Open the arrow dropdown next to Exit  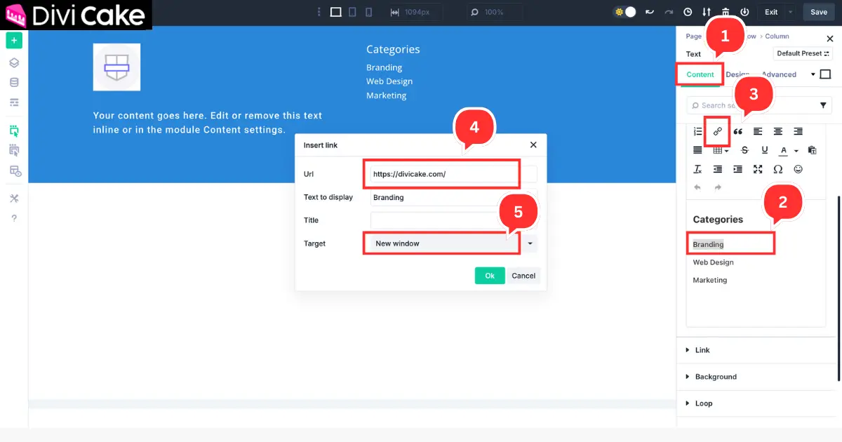[791, 12]
